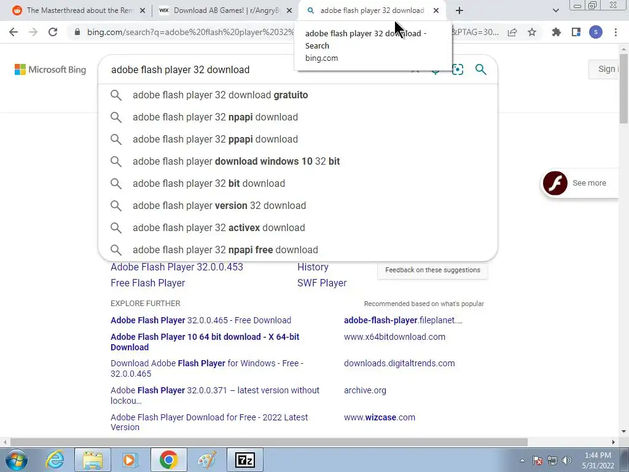Expand the tab search dropdown arrow

coord(555,10)
